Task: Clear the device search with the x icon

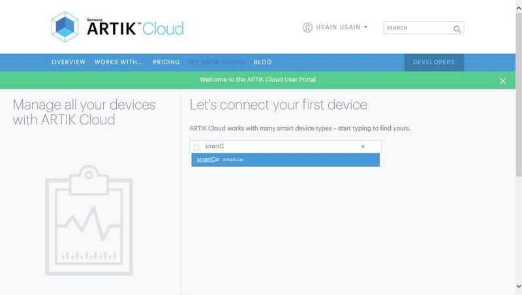Action: click(363, 146)
